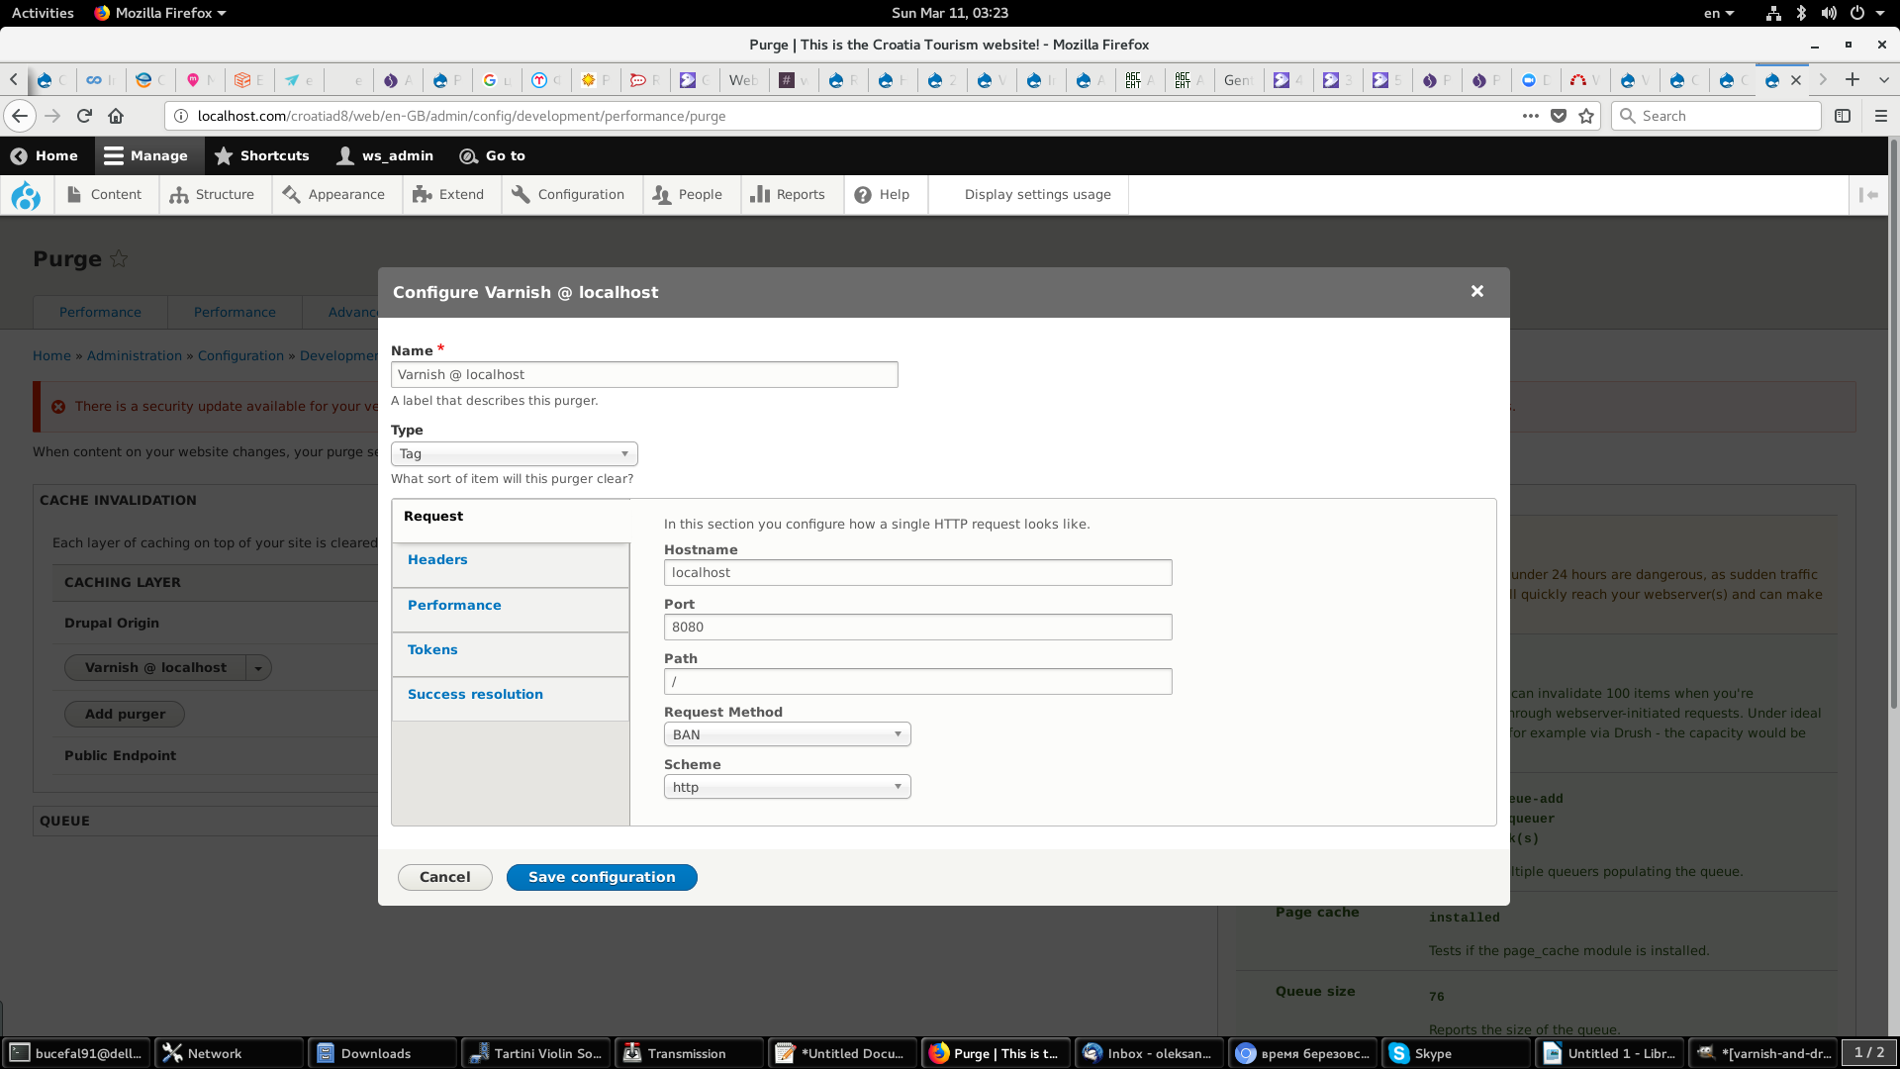The height and width of the screenshot is (1069, 1900).
Task: List all tabs dropdown arrow
Action: tap(1883, 80)
